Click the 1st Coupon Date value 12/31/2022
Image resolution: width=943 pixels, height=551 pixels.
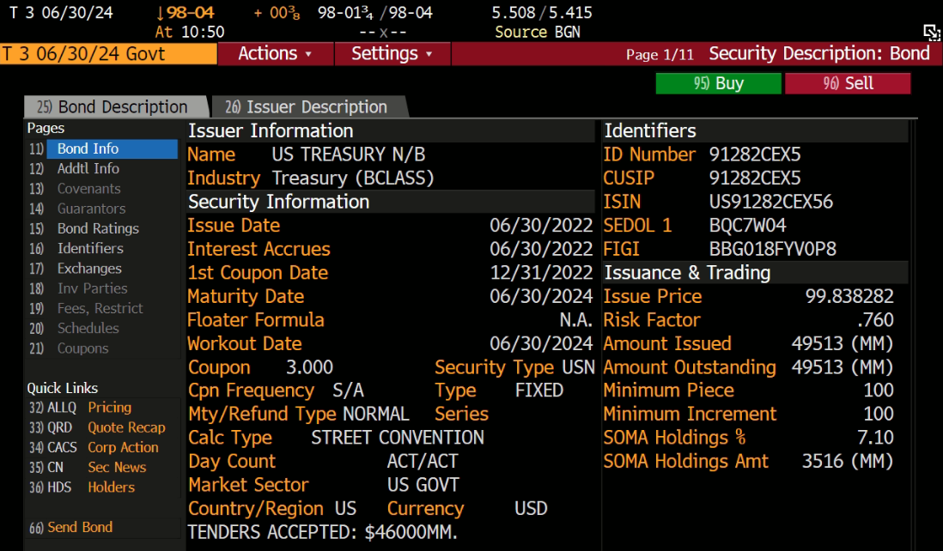pos(541,273)
